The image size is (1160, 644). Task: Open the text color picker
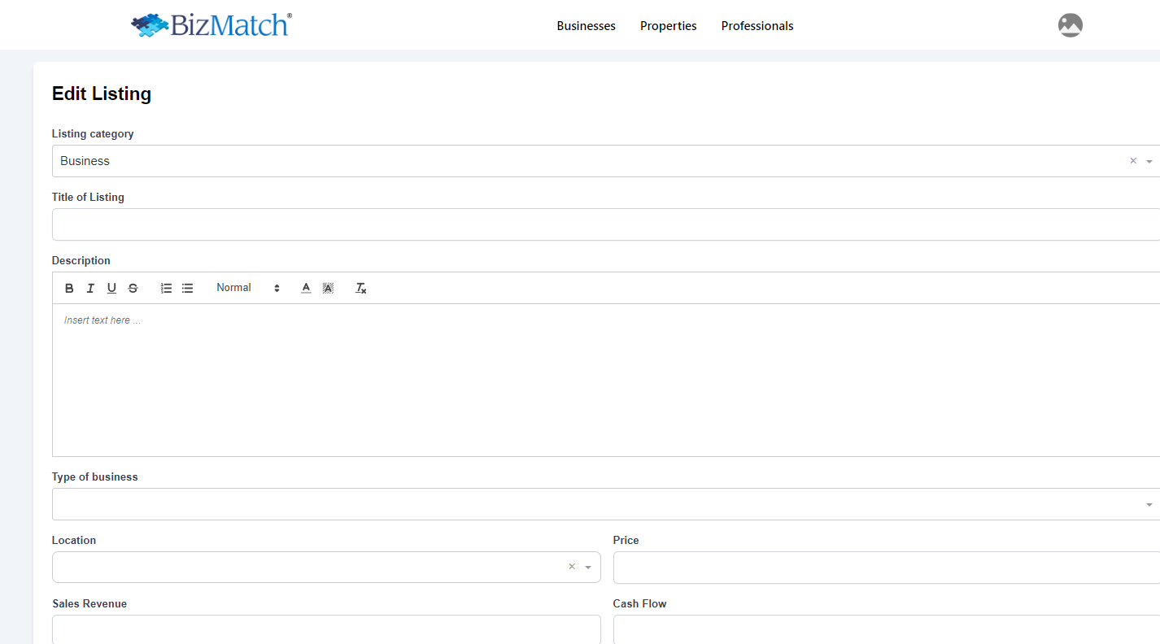(306, 288)
